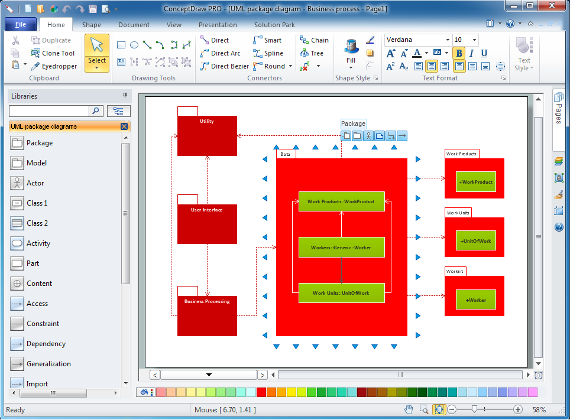This screenshot has height=420, width=570.
Task: Open the Shape Style dialog launcher
Action: pyautogui.click(x=376, y=78)
